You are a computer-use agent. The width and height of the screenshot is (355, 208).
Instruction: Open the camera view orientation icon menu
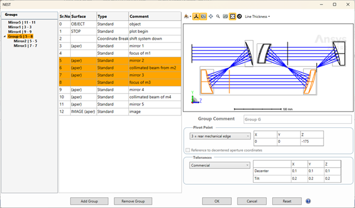coord(187,16)
